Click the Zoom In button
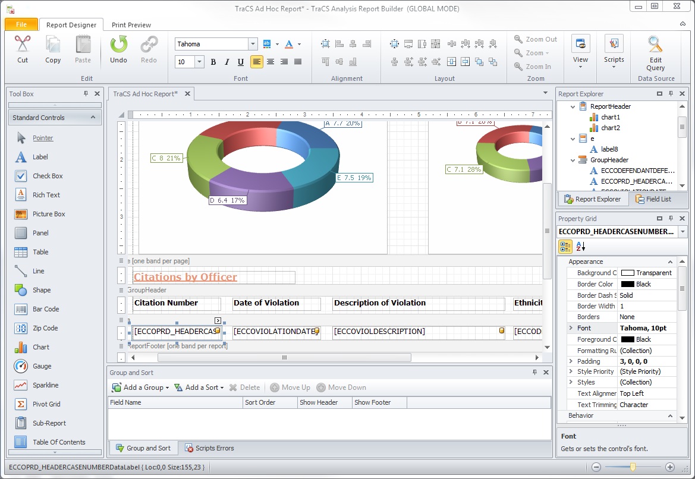Image resolution: width=695 pixels, height=479 pixels. click(533, 67)
